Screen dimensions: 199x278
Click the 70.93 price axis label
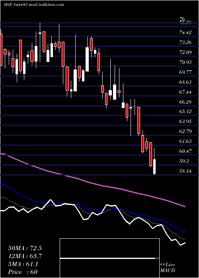pos(186,62)
